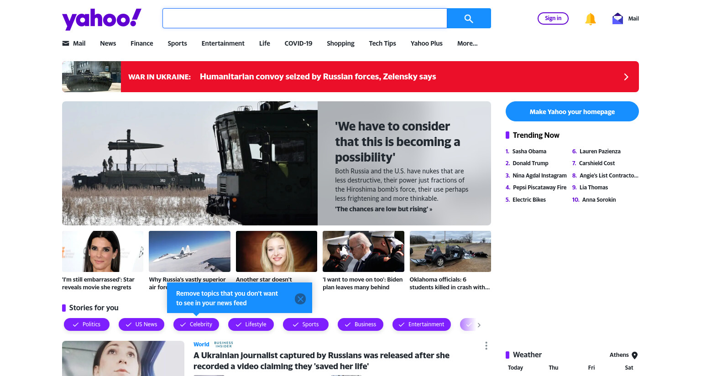Open the COVID-19 section

click(x=298, y=43)
